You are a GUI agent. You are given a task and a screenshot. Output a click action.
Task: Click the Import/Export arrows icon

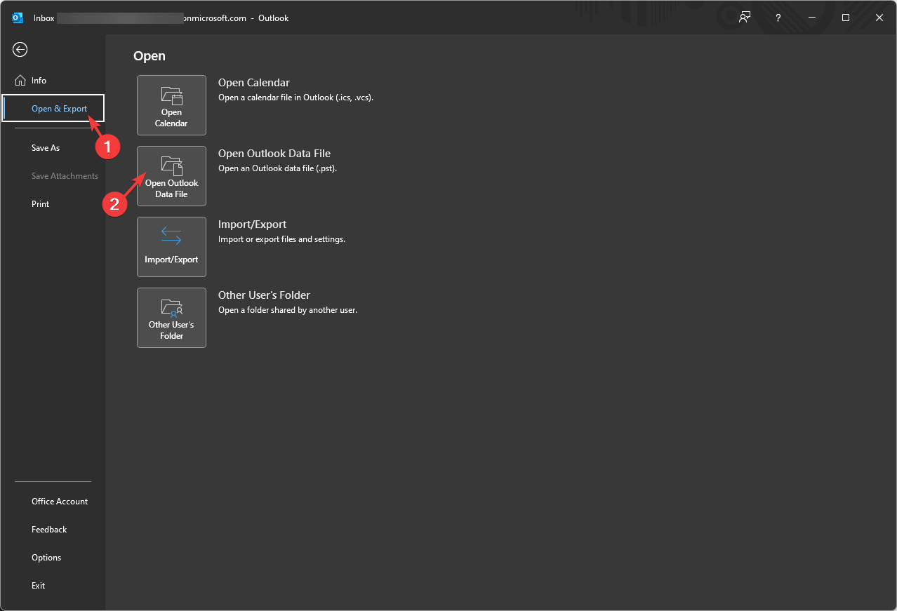(171, 236)
